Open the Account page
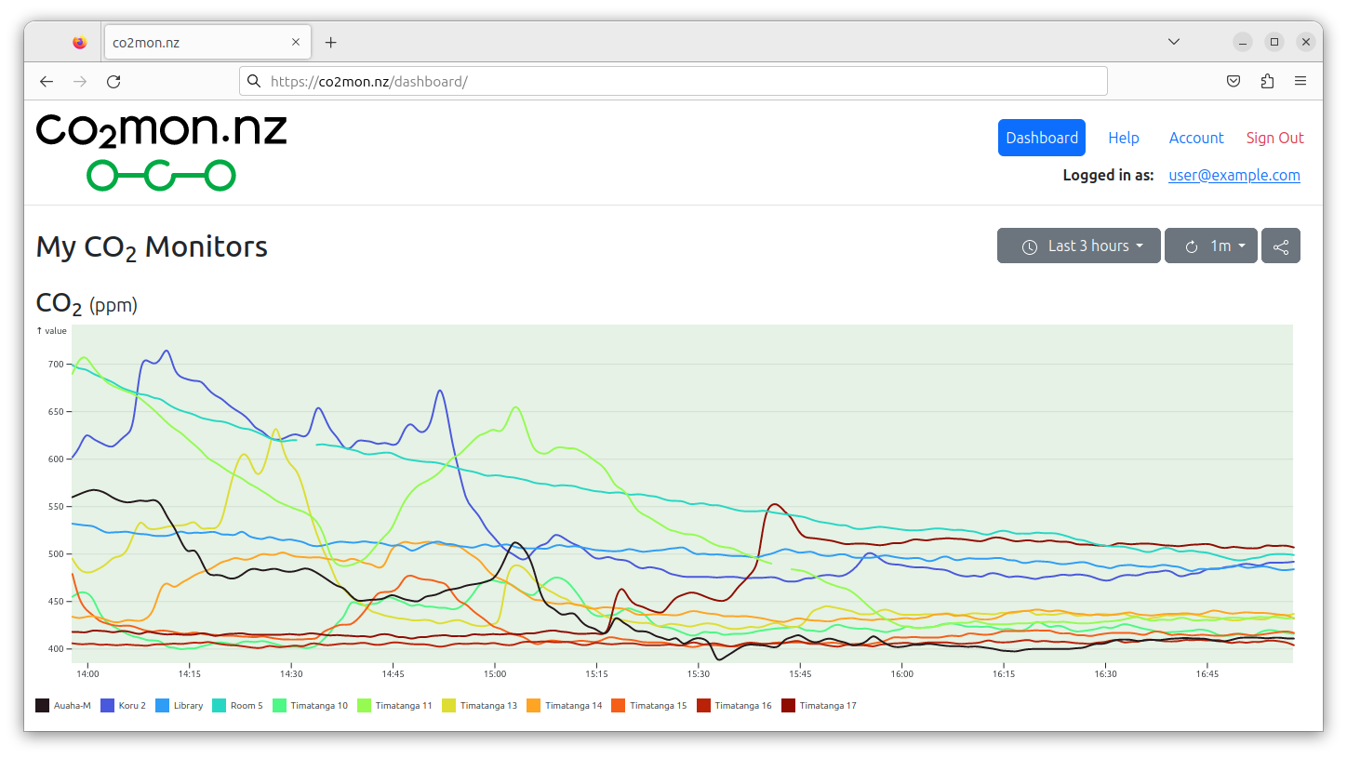Screen dimensions: 1347x758 pyautogui.click(x=1196, y=138)
